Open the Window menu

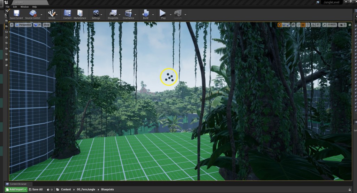[24, 7]
